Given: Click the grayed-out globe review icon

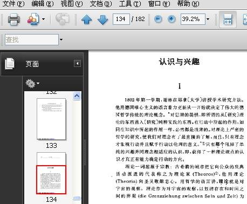Looking at the screenshot, I should click(62, 19).
